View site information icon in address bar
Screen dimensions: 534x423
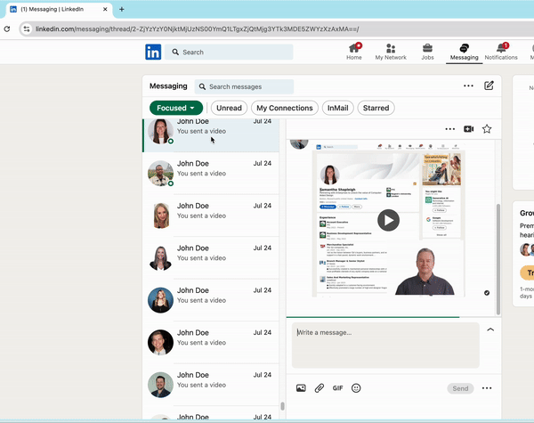click(27, 29)
